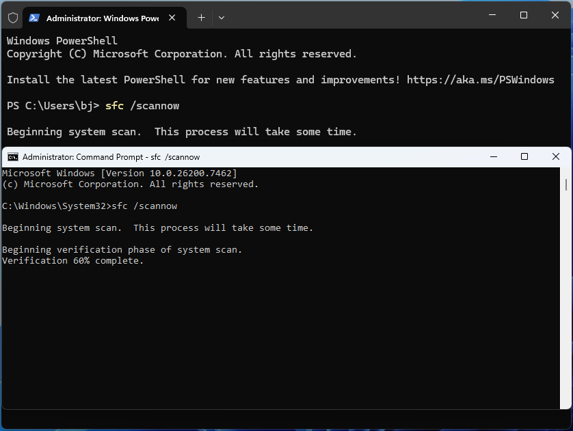
Task: Click the Verification 60% complete line
Action: pyautogui.click(x=72, y=260)
